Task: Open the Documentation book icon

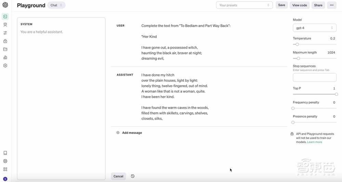Action: 5,153
